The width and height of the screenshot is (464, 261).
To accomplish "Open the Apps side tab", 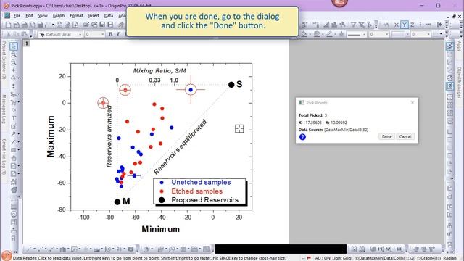I will [459, 46].
